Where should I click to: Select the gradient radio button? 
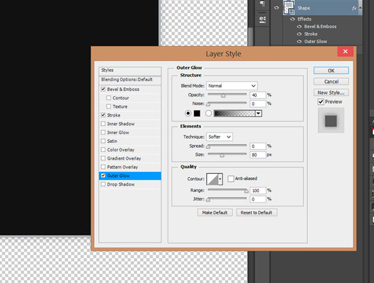click(x=208, y=113)
